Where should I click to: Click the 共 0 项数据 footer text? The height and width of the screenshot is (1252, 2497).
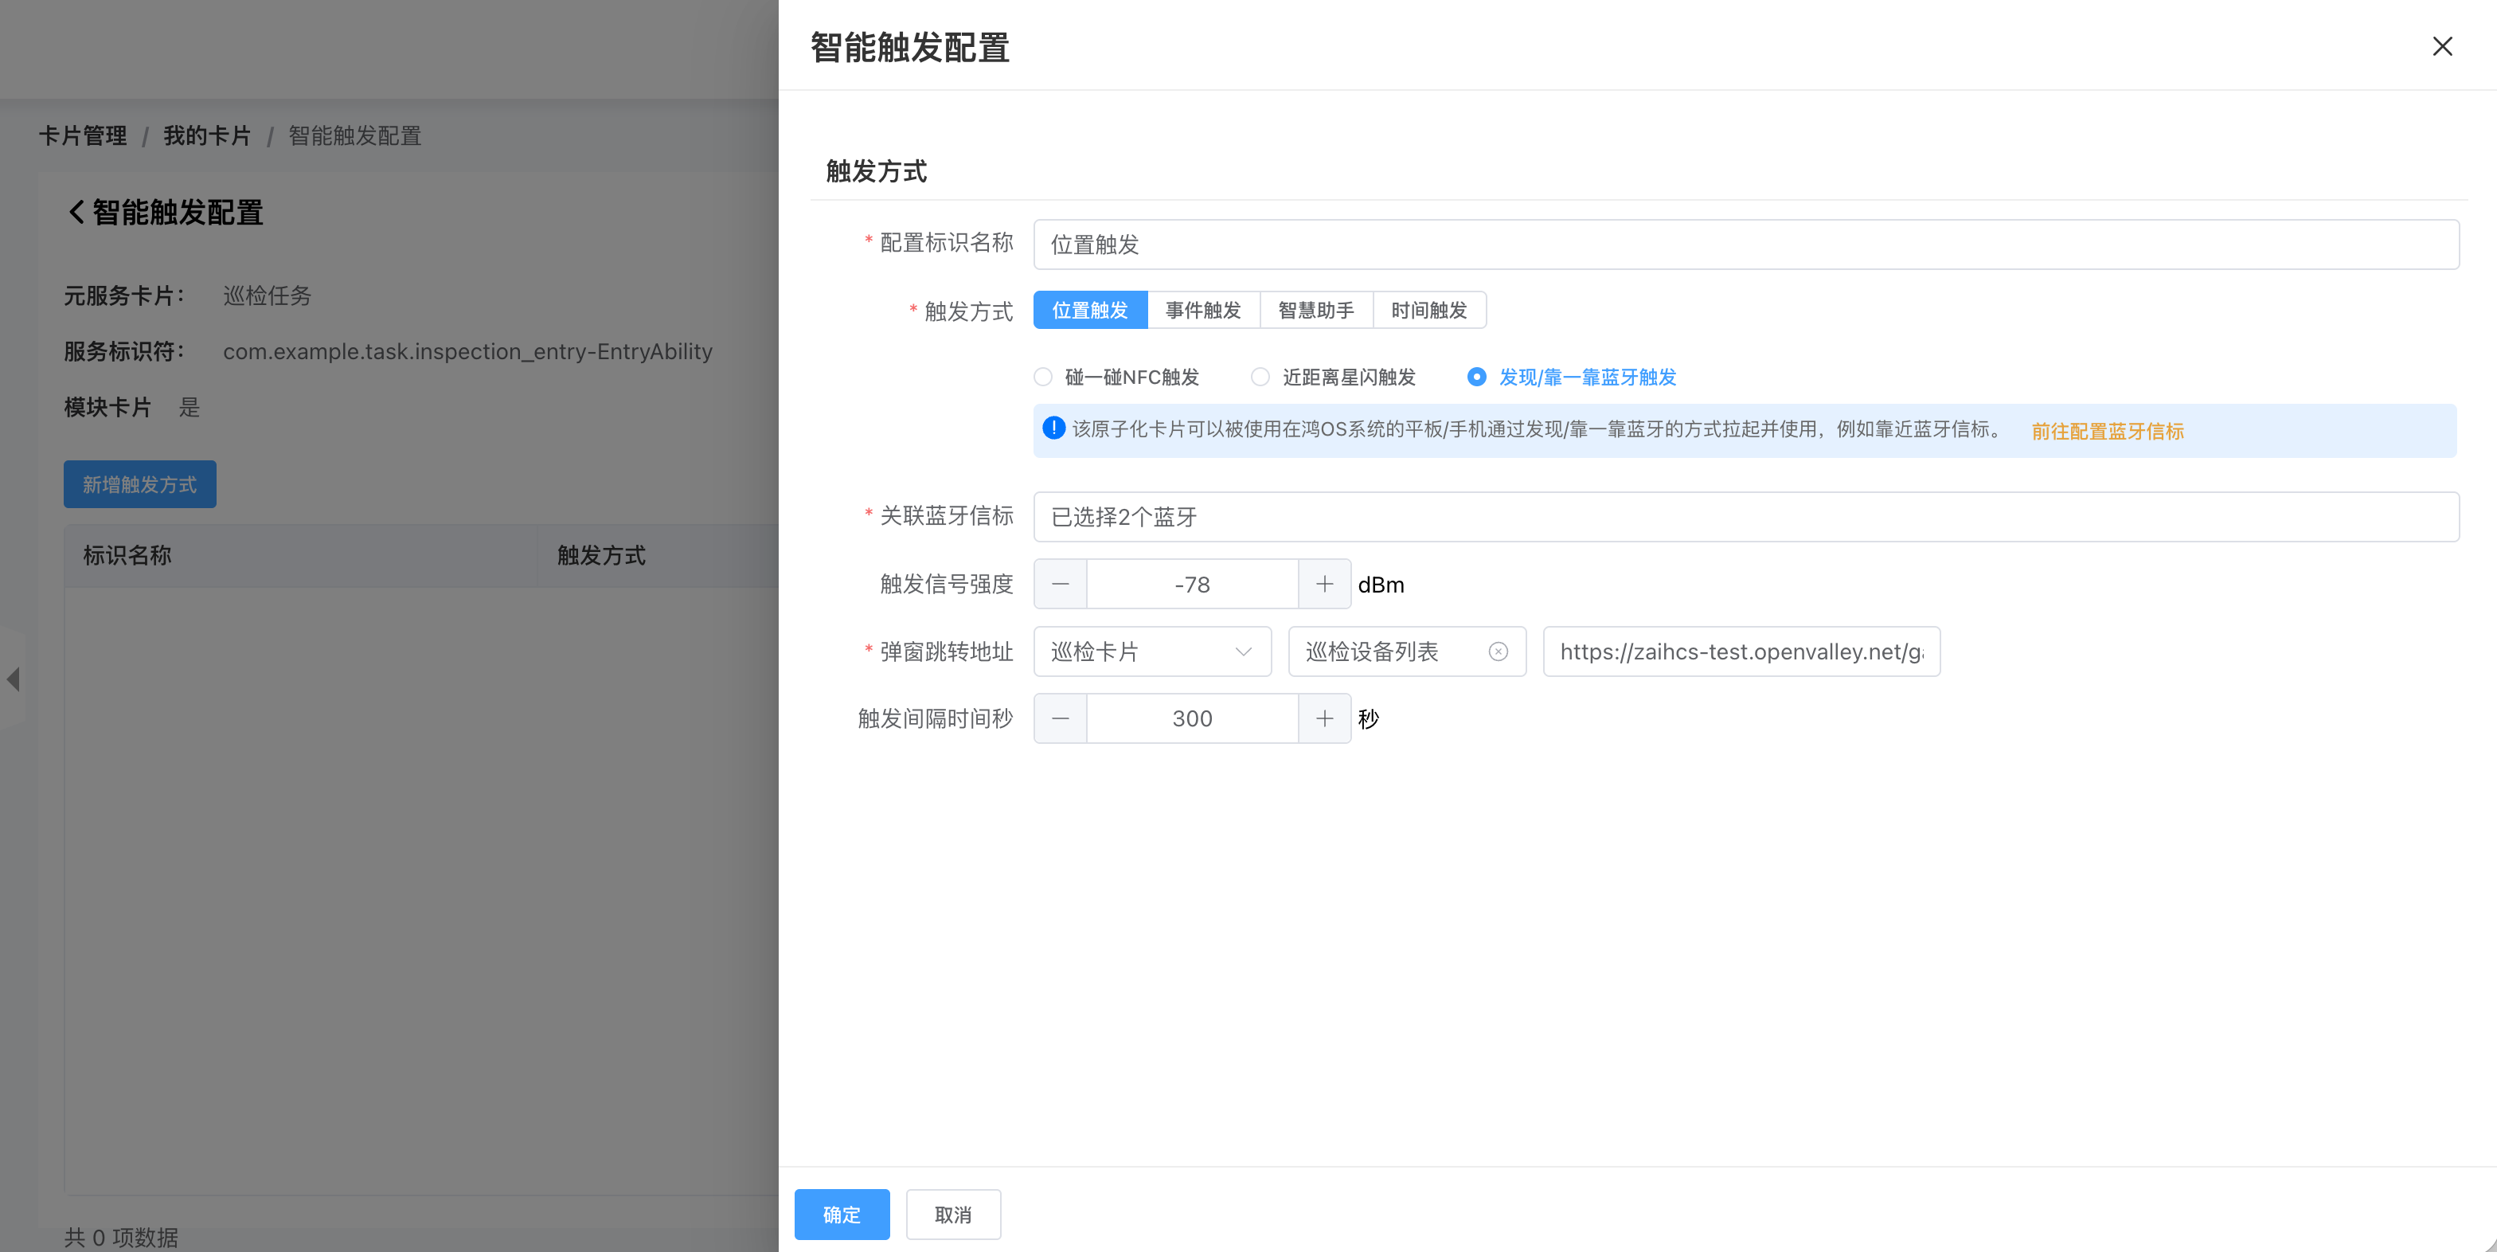(121, 1238)
